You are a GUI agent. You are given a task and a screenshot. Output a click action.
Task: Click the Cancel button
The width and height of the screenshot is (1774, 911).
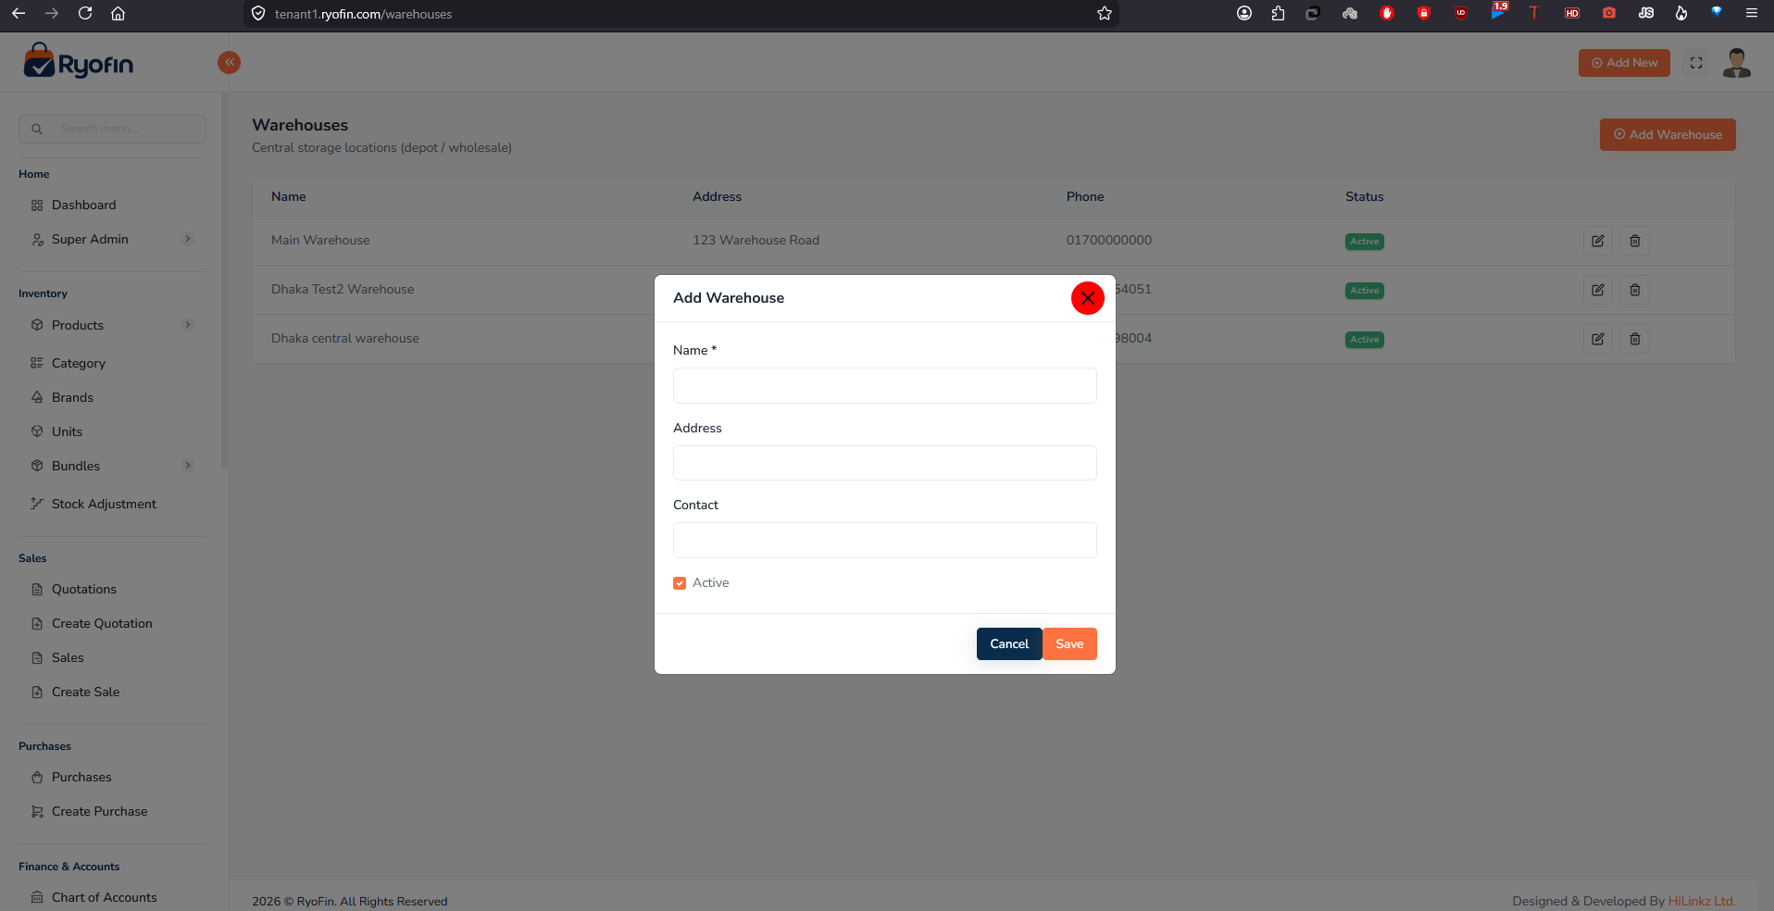1009,643
